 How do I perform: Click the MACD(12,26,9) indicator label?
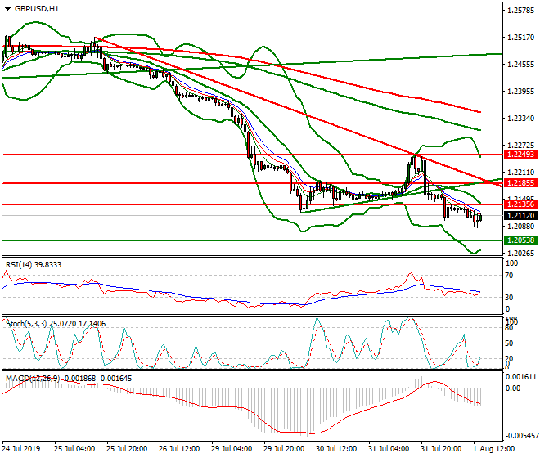[69, 378]
